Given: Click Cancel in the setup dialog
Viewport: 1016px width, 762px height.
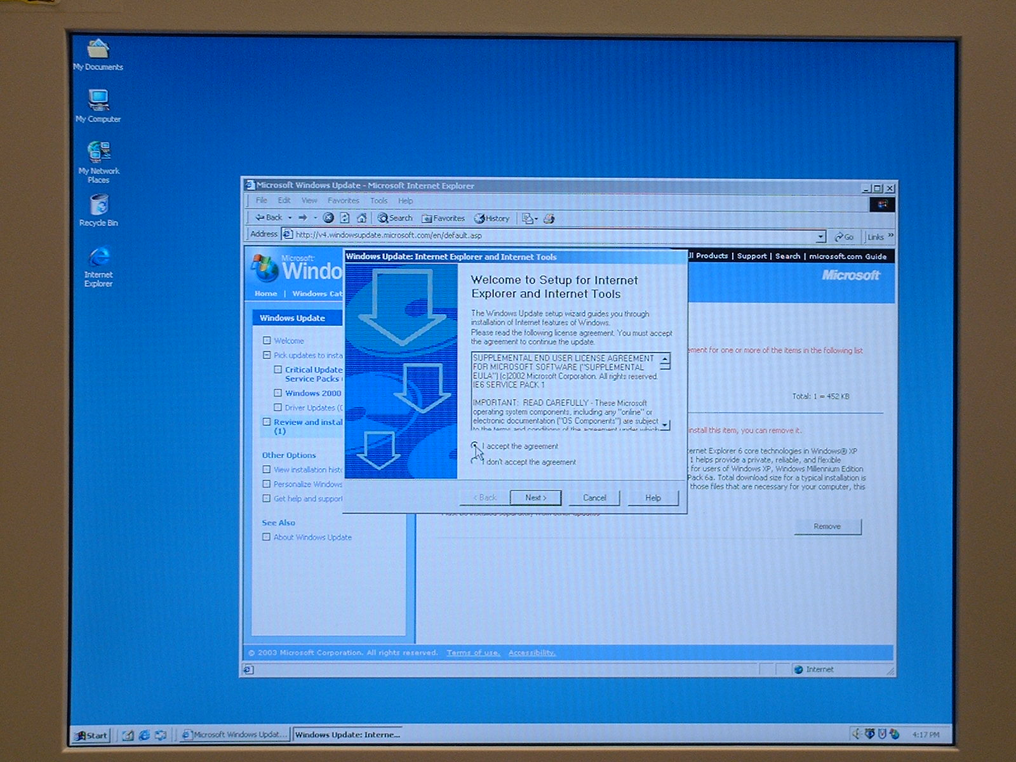Looking at the screenshot, I should (x=594, y=498).
